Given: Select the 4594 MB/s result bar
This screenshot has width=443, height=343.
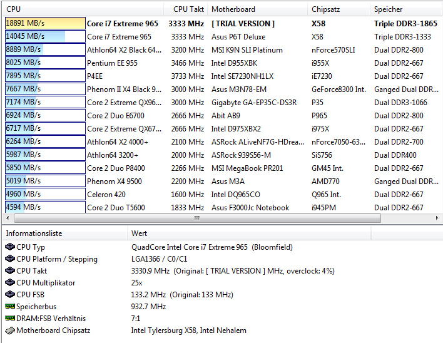Looking at the screenshot, I should coord(45,207).
